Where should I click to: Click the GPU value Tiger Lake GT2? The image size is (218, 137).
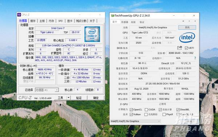(x=140, y=32)
